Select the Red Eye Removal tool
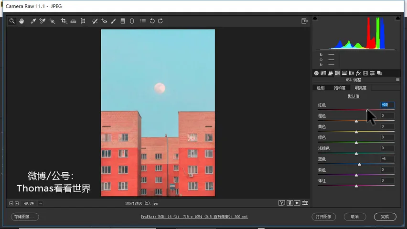Screen dimensions: 407x229 (104, 21)
